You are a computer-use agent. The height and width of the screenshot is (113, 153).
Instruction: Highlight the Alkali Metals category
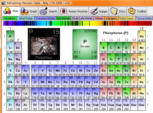(x=26, y=18)
